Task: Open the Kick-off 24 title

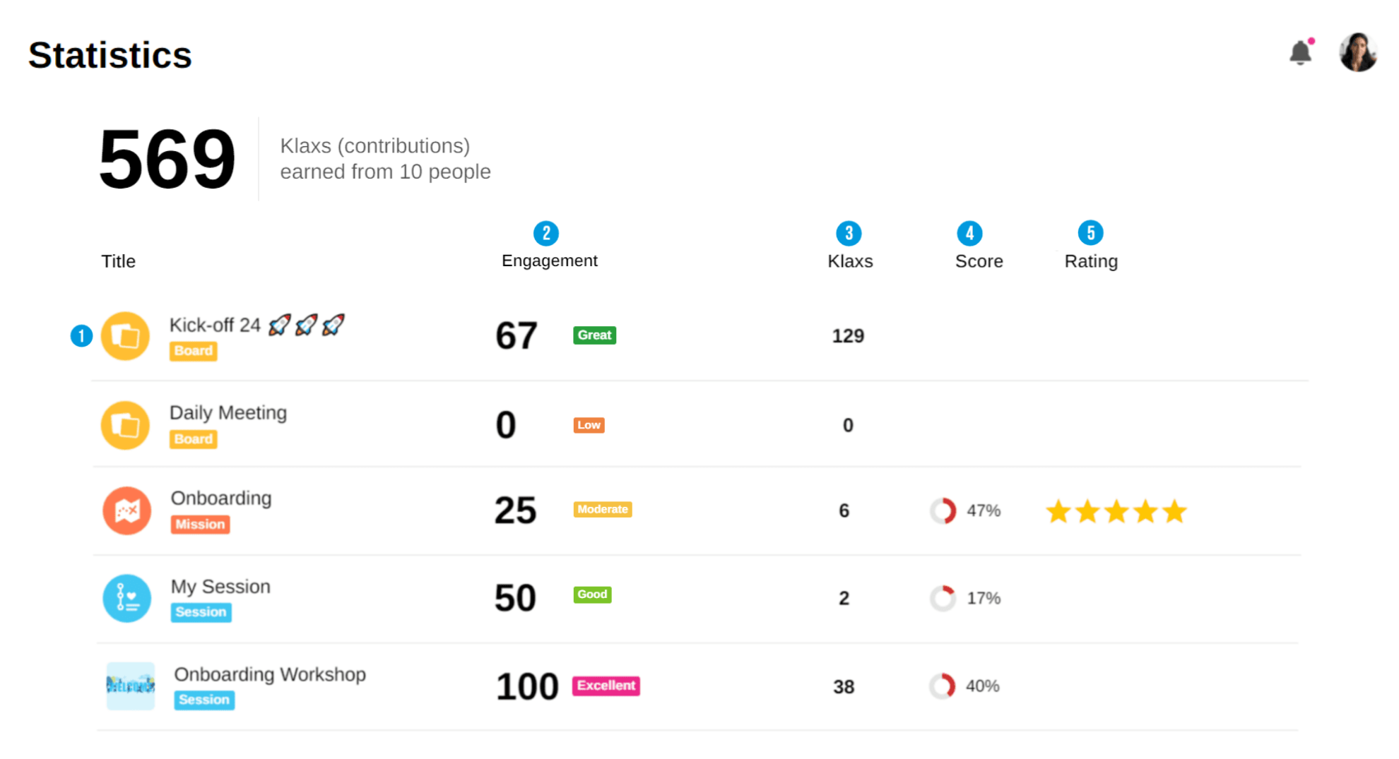Action: tap(215, 325)
